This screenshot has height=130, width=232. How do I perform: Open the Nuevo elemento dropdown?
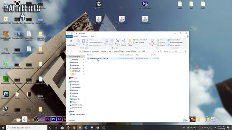(140, 40)
